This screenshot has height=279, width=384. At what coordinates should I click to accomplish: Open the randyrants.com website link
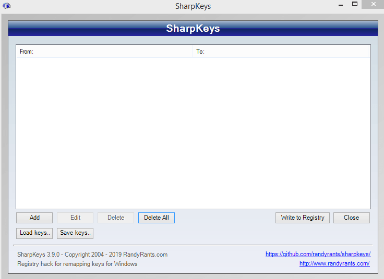(334, 263)
